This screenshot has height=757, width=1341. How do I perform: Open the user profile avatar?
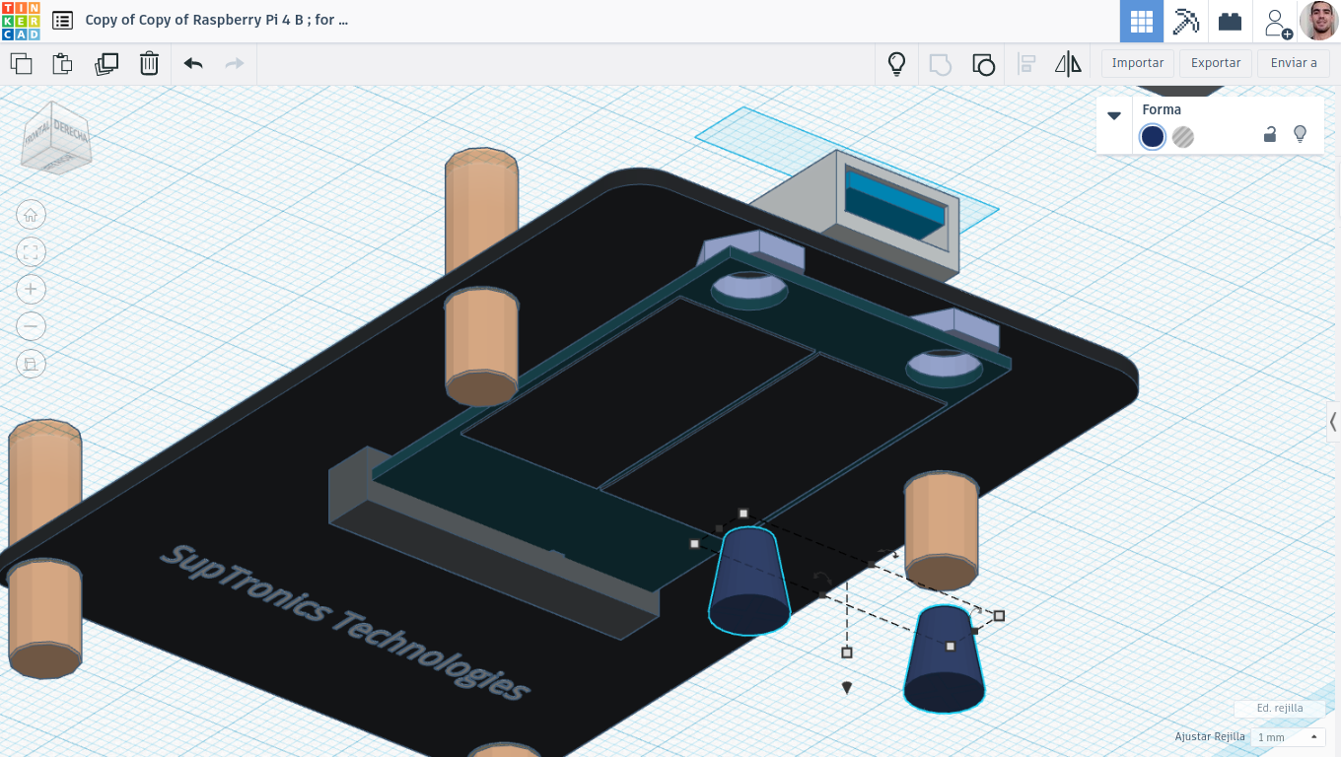[1318, 21]
